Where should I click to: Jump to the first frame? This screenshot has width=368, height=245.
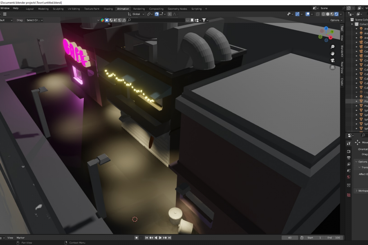146,238
